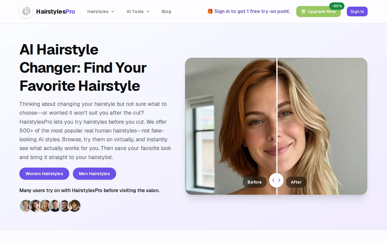Click the 'AI Hairstyle Changer' main heading
The height and width of the screenshot is (242, 387).
point(83,68)
